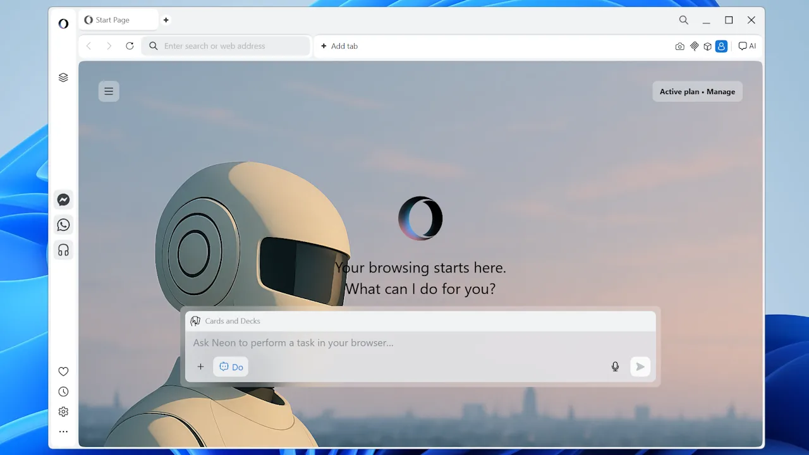Click Active plan • Manage button
The height and width of the screenshot is (455, 809).
pyautogui.click(x=697, y=92)
